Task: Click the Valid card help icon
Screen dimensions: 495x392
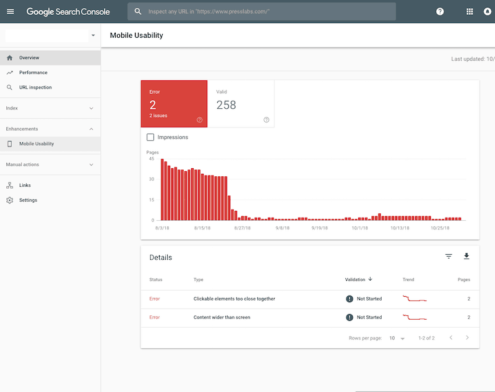Action: coord(267,120)
